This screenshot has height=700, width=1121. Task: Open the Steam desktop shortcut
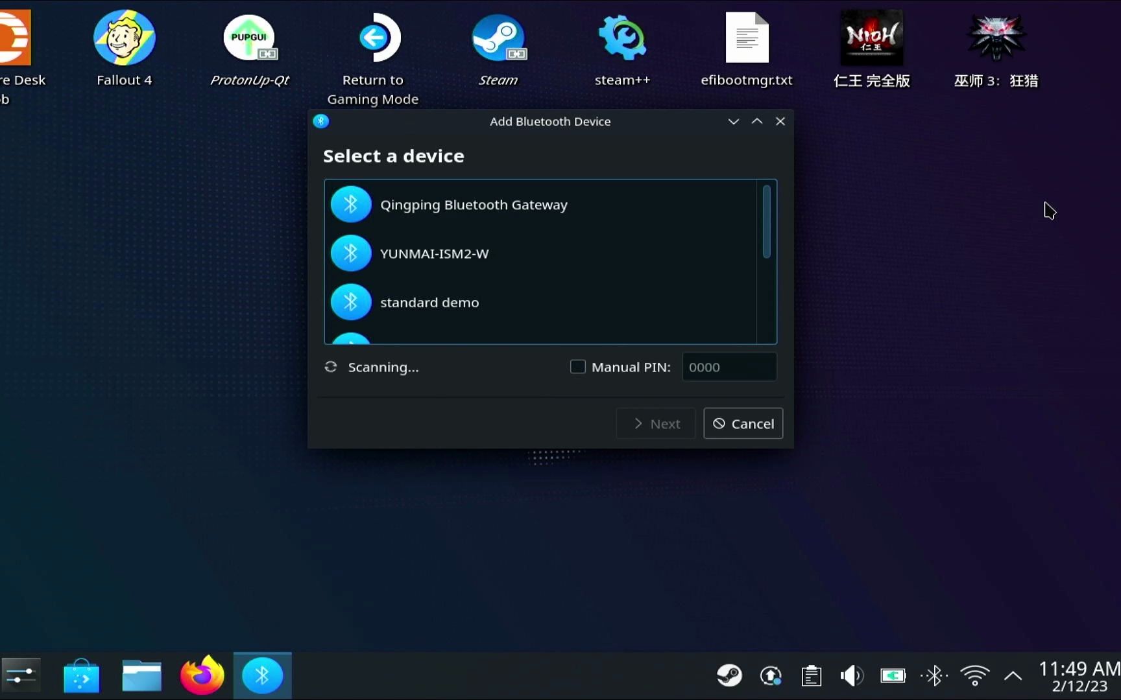click(498, 49)
